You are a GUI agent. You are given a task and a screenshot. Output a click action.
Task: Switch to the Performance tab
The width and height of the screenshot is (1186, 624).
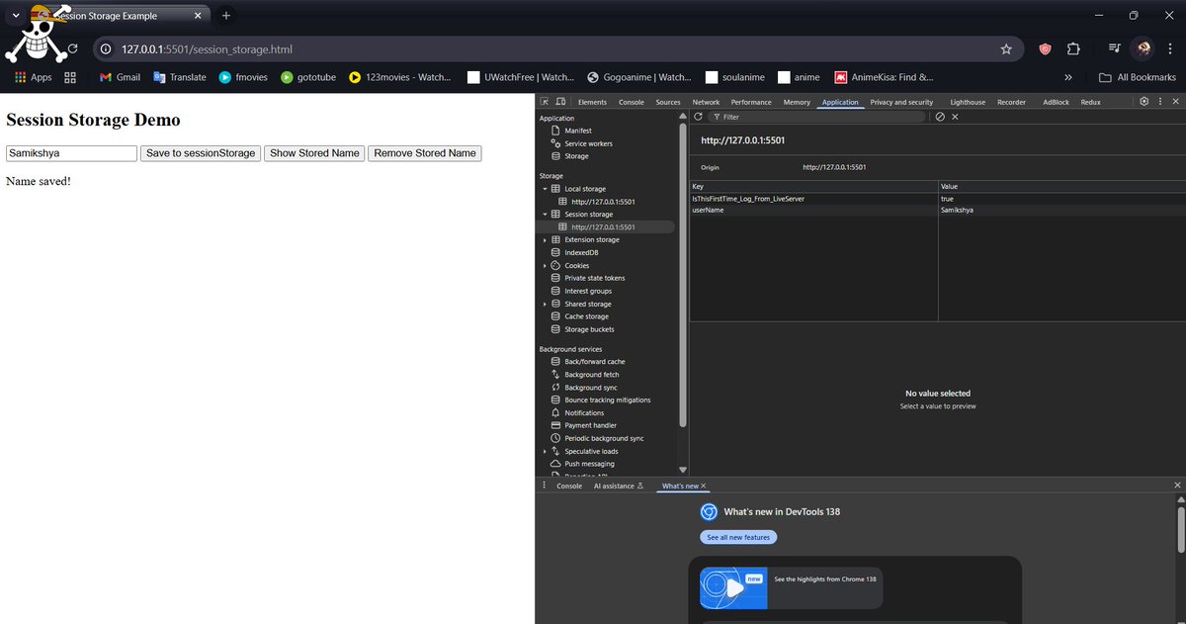click(x=751, y=102)
